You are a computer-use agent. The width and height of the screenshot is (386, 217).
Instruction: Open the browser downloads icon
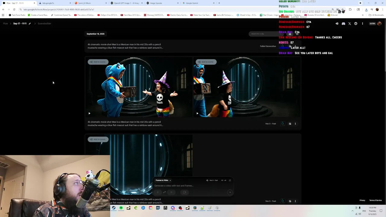point(366,9)
